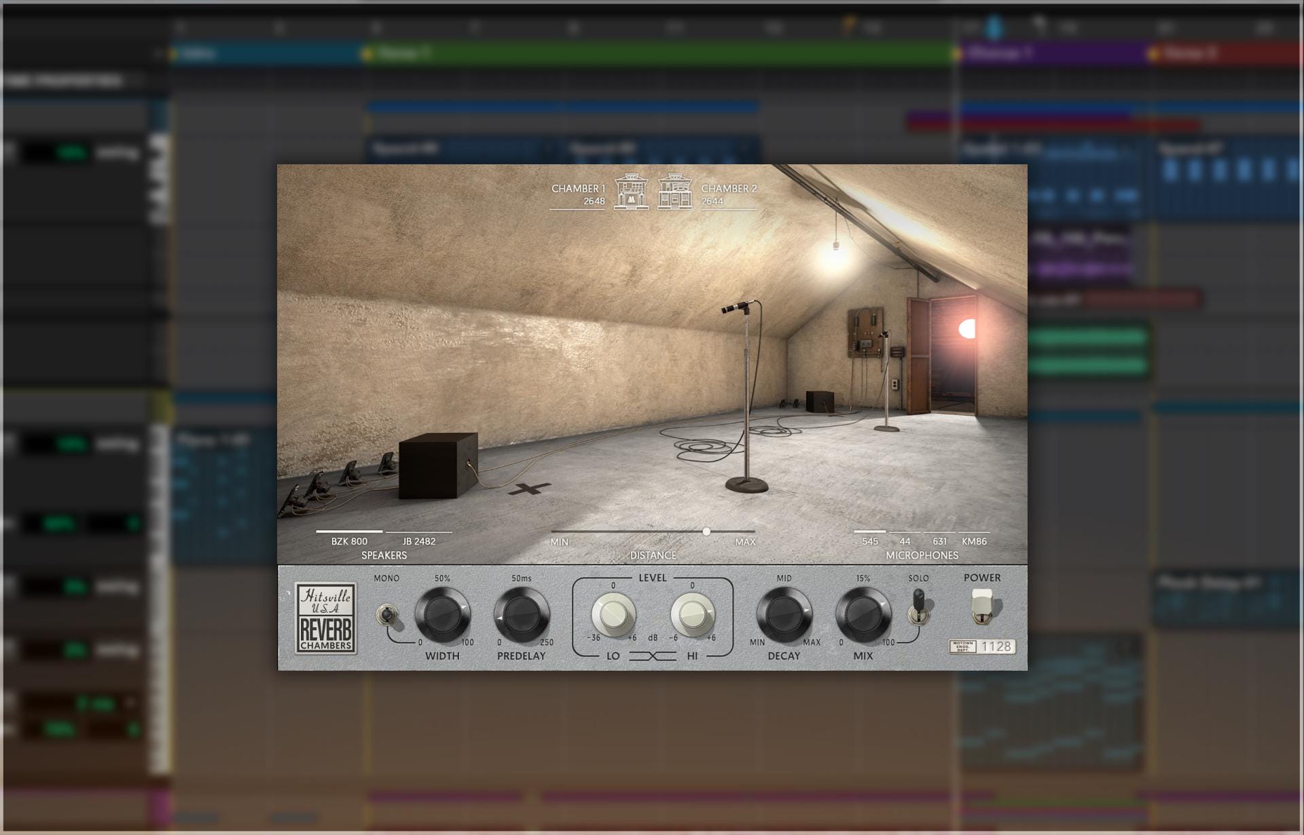Click the DECAY knob
1304x835 pixels.
[784, 615]
